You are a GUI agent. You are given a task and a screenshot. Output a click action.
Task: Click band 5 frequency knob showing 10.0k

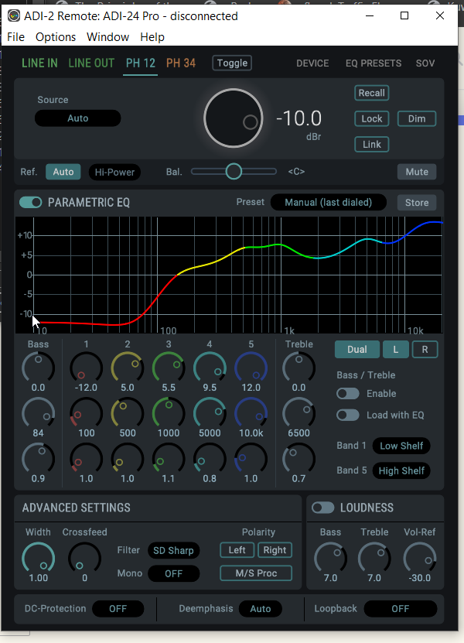point(251,413)
